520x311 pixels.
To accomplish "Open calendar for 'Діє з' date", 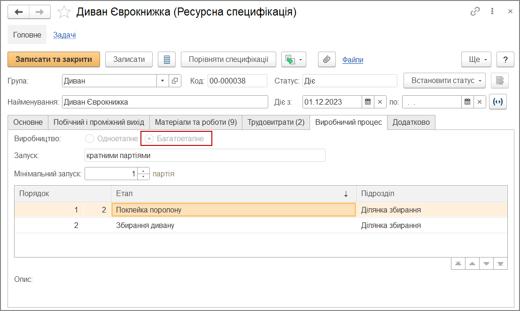I will click(x=368, y=102).
